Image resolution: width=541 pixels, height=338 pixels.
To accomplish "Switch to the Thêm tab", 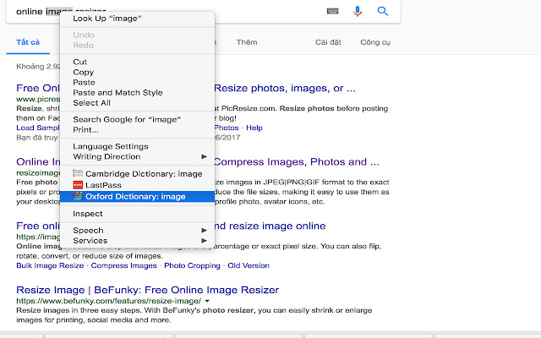I will (x=247, y=41).
